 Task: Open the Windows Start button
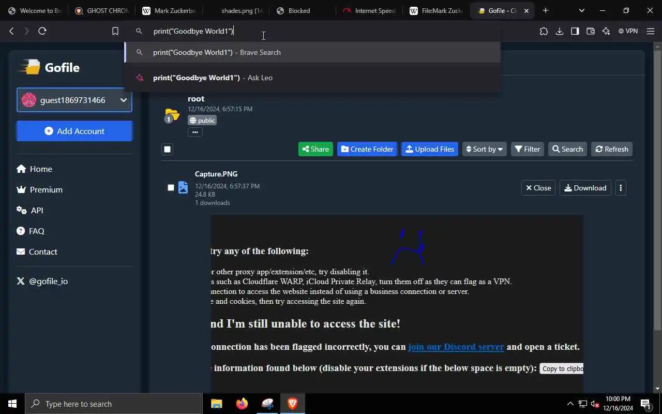12,404
